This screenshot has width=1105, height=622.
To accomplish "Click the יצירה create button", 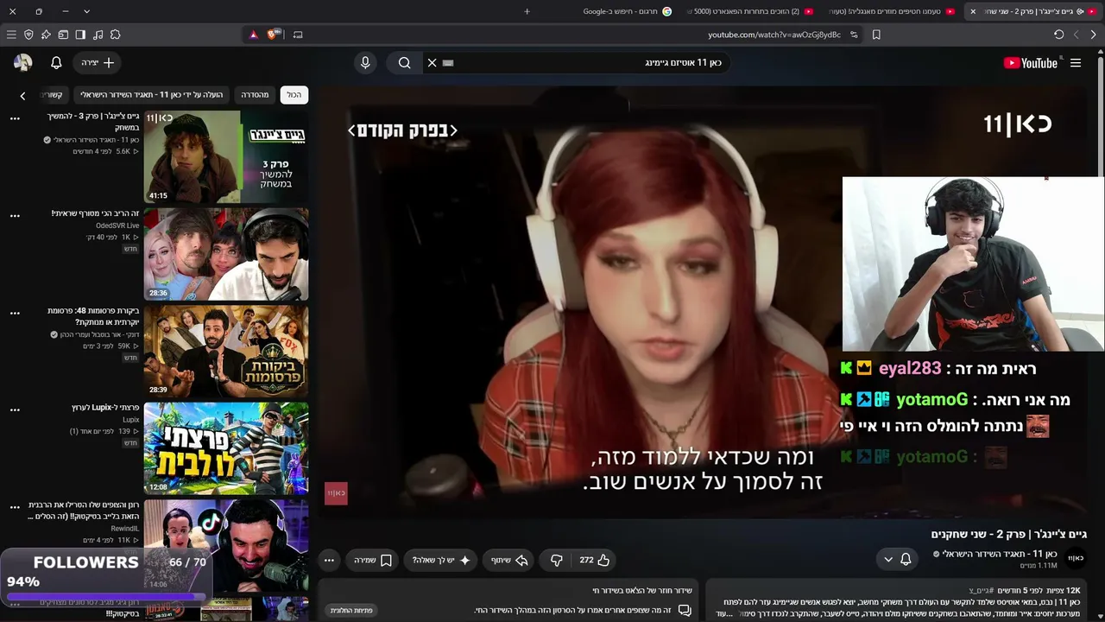I will coord(97,63).
